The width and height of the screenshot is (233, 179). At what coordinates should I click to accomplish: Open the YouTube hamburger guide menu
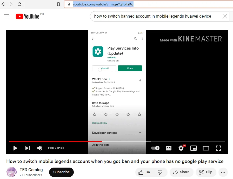point(6,16)
